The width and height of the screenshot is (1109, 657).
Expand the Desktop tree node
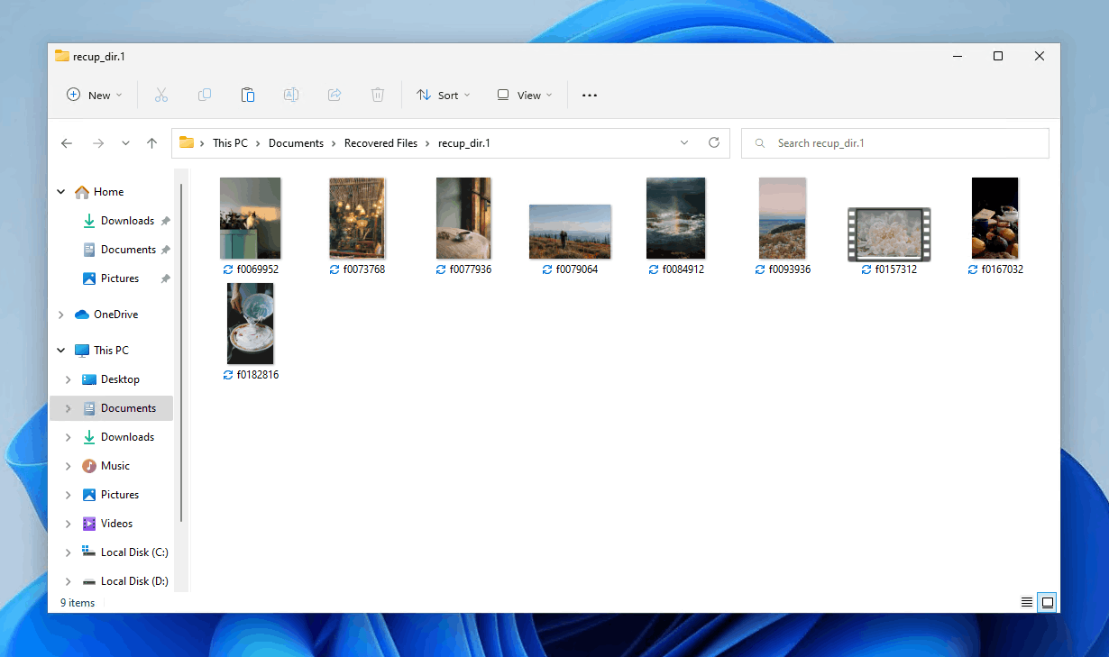[x=69, y=379]
